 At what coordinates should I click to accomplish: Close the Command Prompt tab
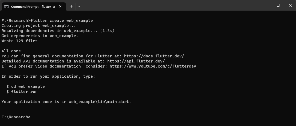[60, 6]
